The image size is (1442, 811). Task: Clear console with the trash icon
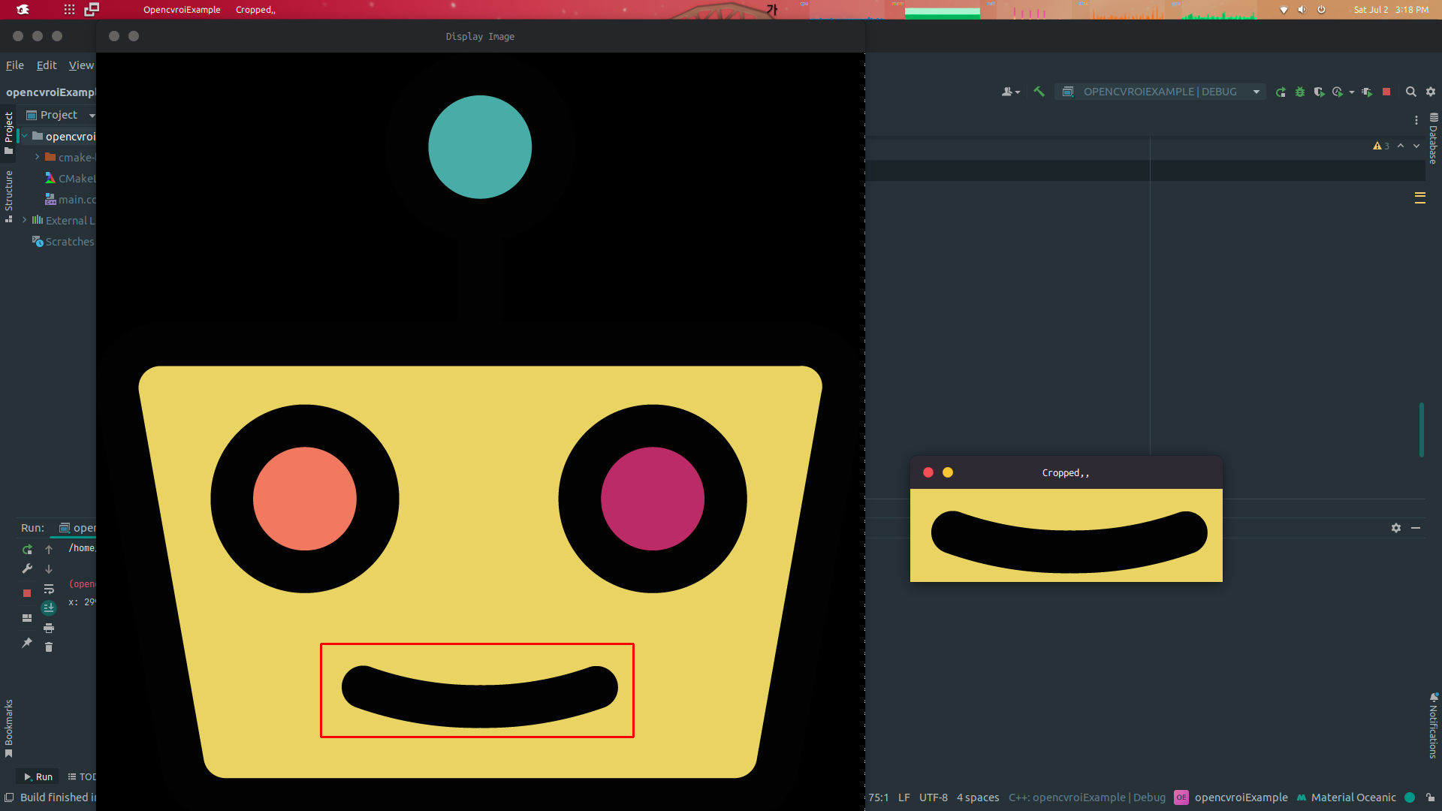[49, 647]
